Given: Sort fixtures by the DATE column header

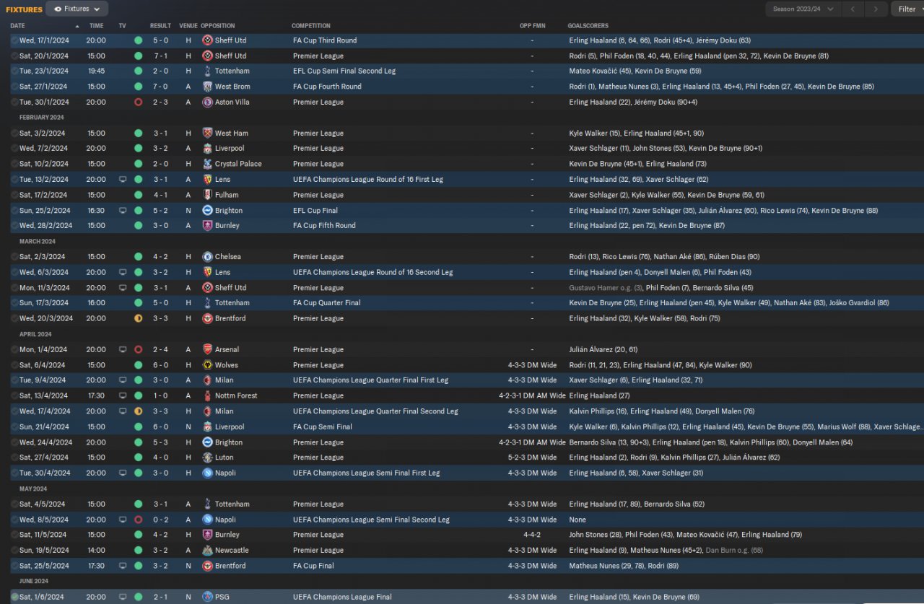Looking at the screenshot, I should 17,26.
